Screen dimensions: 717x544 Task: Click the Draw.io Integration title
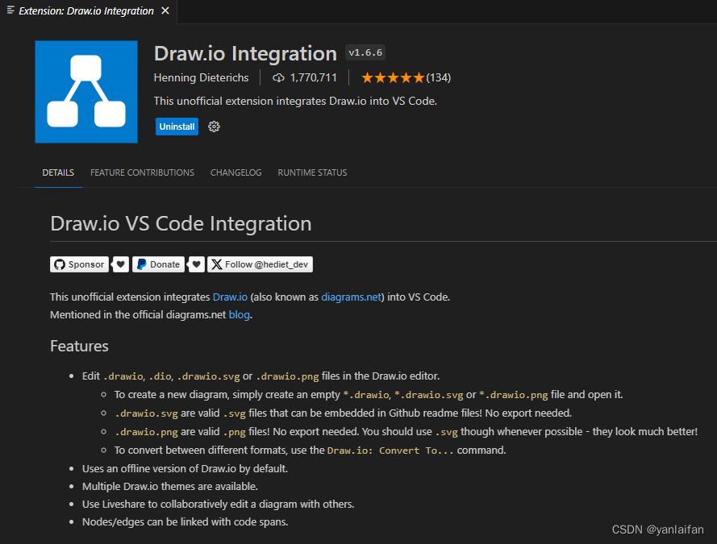tap(245, 53)
